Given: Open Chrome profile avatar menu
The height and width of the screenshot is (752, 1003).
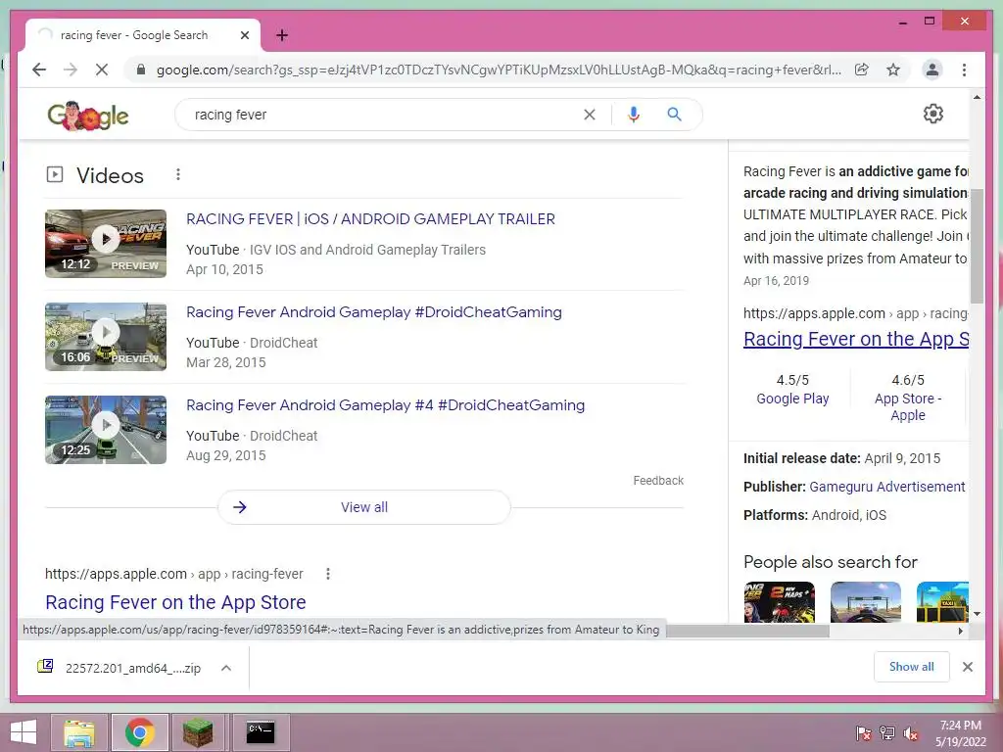Looking at the screenshot, I should coord(932,70).
